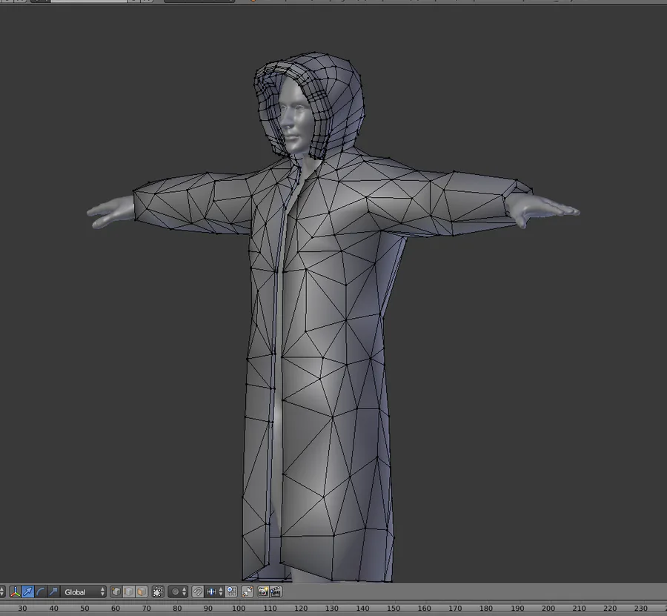The height and width of the screenshot is (616, 667).
Task: Switch to vertex select mode
Action: pos(116,592)
